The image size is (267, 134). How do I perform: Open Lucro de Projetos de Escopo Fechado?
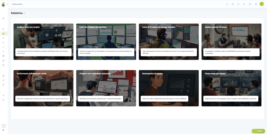click(x=169, y=42)
